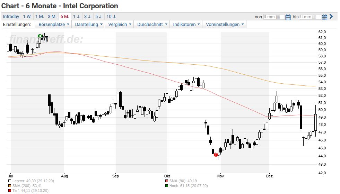
Task: Click 'Hoch: 61,15 (20.07.20)' legend text
Action: pyautogui.click(x=189, y=186)
